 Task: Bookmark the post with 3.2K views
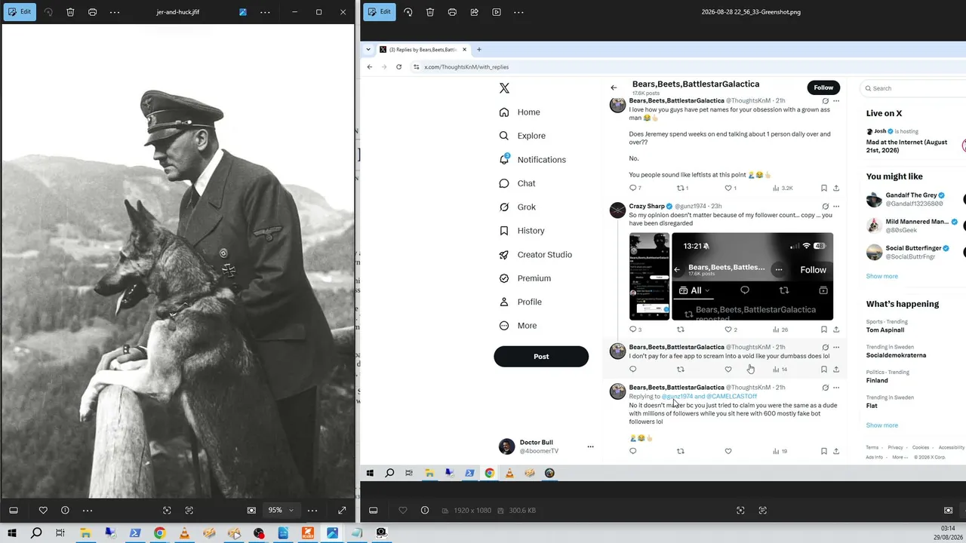tap(823, 188)
